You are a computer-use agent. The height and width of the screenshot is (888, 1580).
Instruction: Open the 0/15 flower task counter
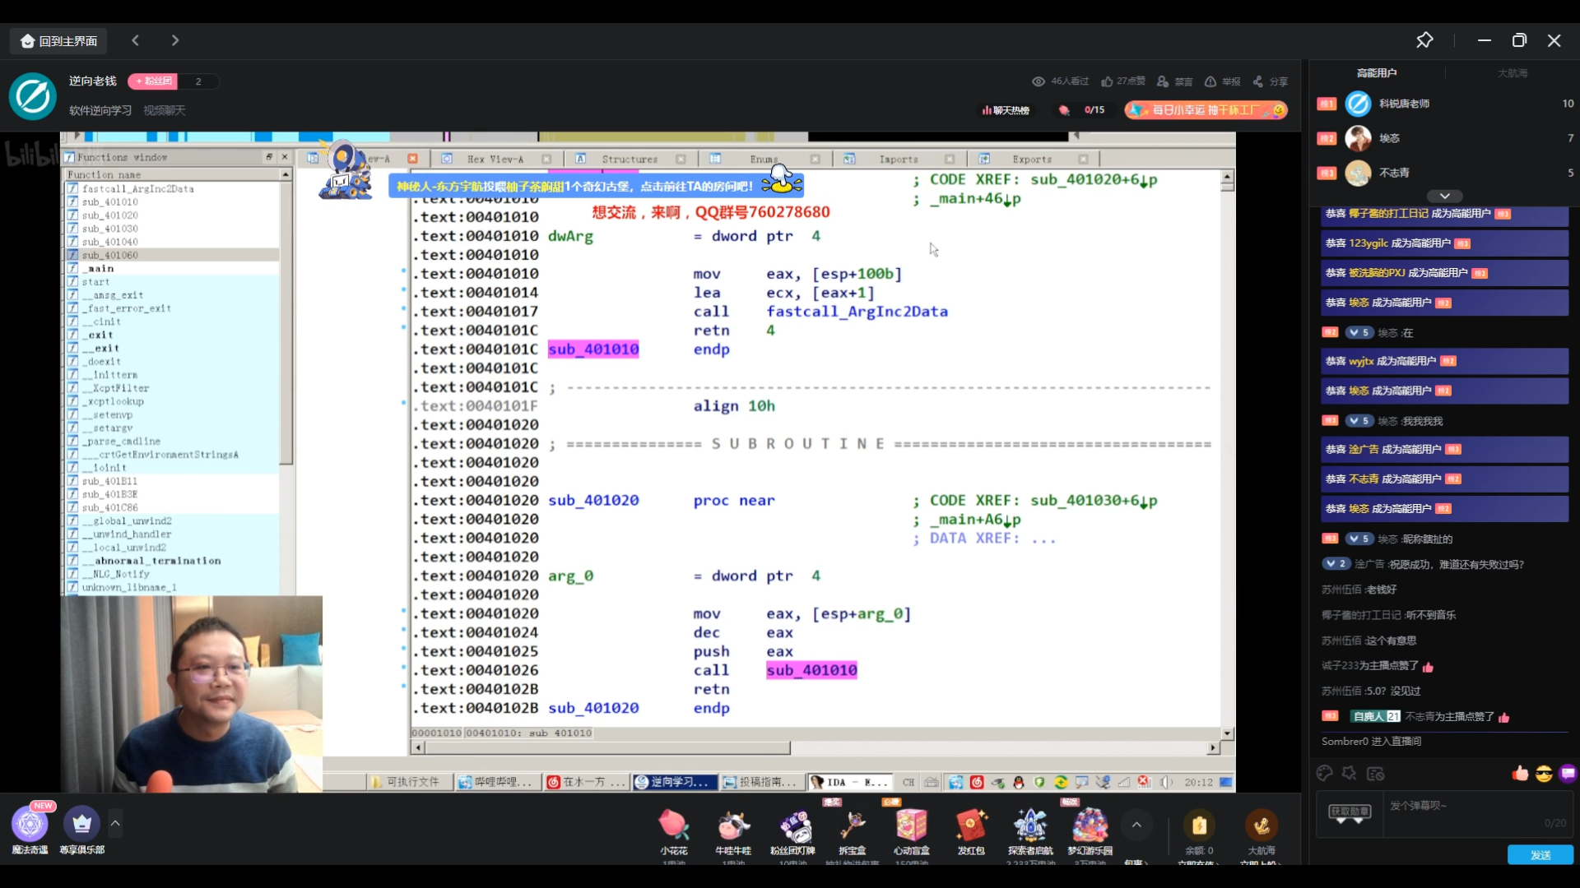[1083, 110]
